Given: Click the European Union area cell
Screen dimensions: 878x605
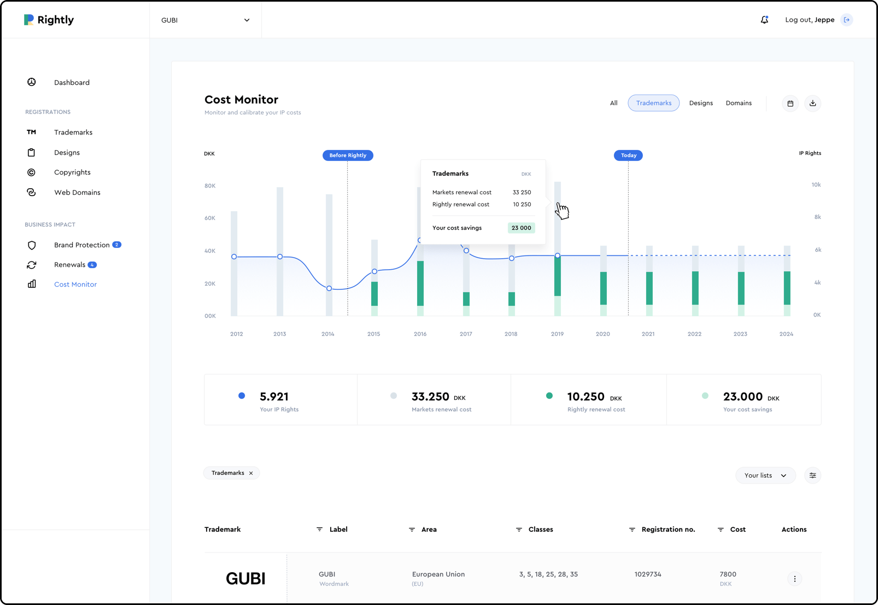Looking at the screenshot, I should [x=438, y=579].
